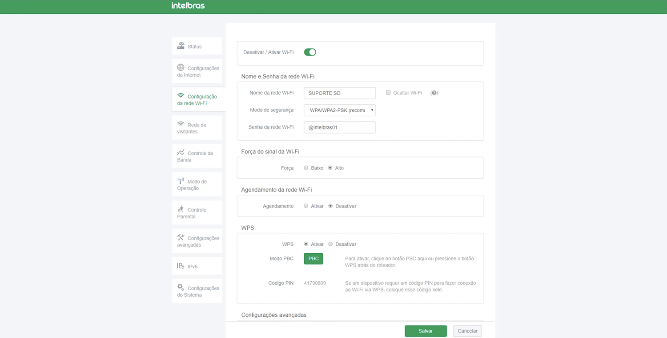Open Controle Parental family icon
The image size is (667, 338).
181,209
